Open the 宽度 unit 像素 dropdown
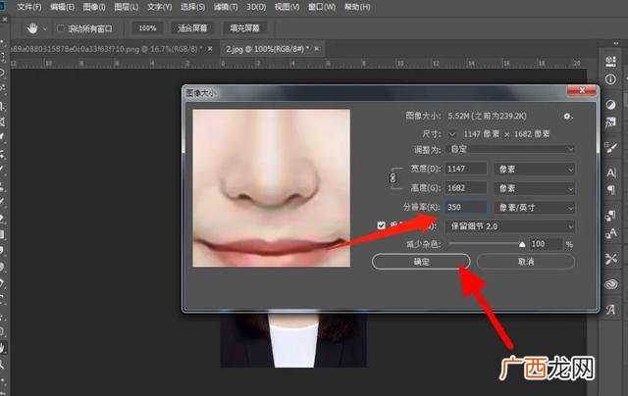Screen dimensions: 628x396 pos(535,169)
